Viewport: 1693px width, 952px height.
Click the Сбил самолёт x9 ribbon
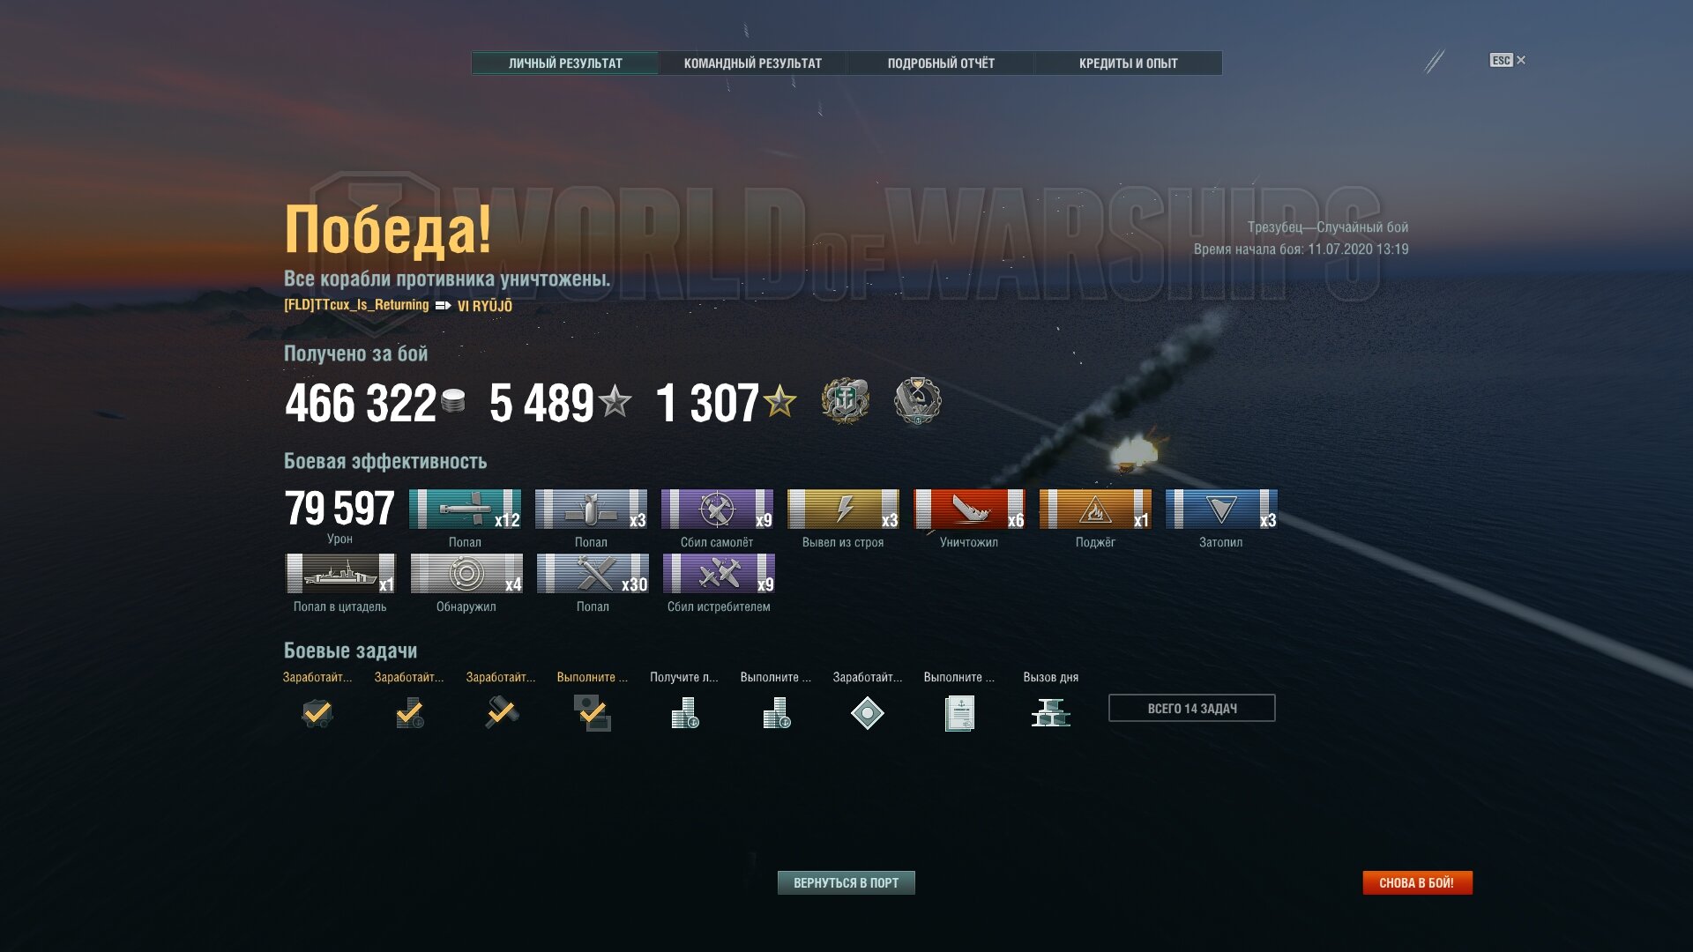(717, 509)
